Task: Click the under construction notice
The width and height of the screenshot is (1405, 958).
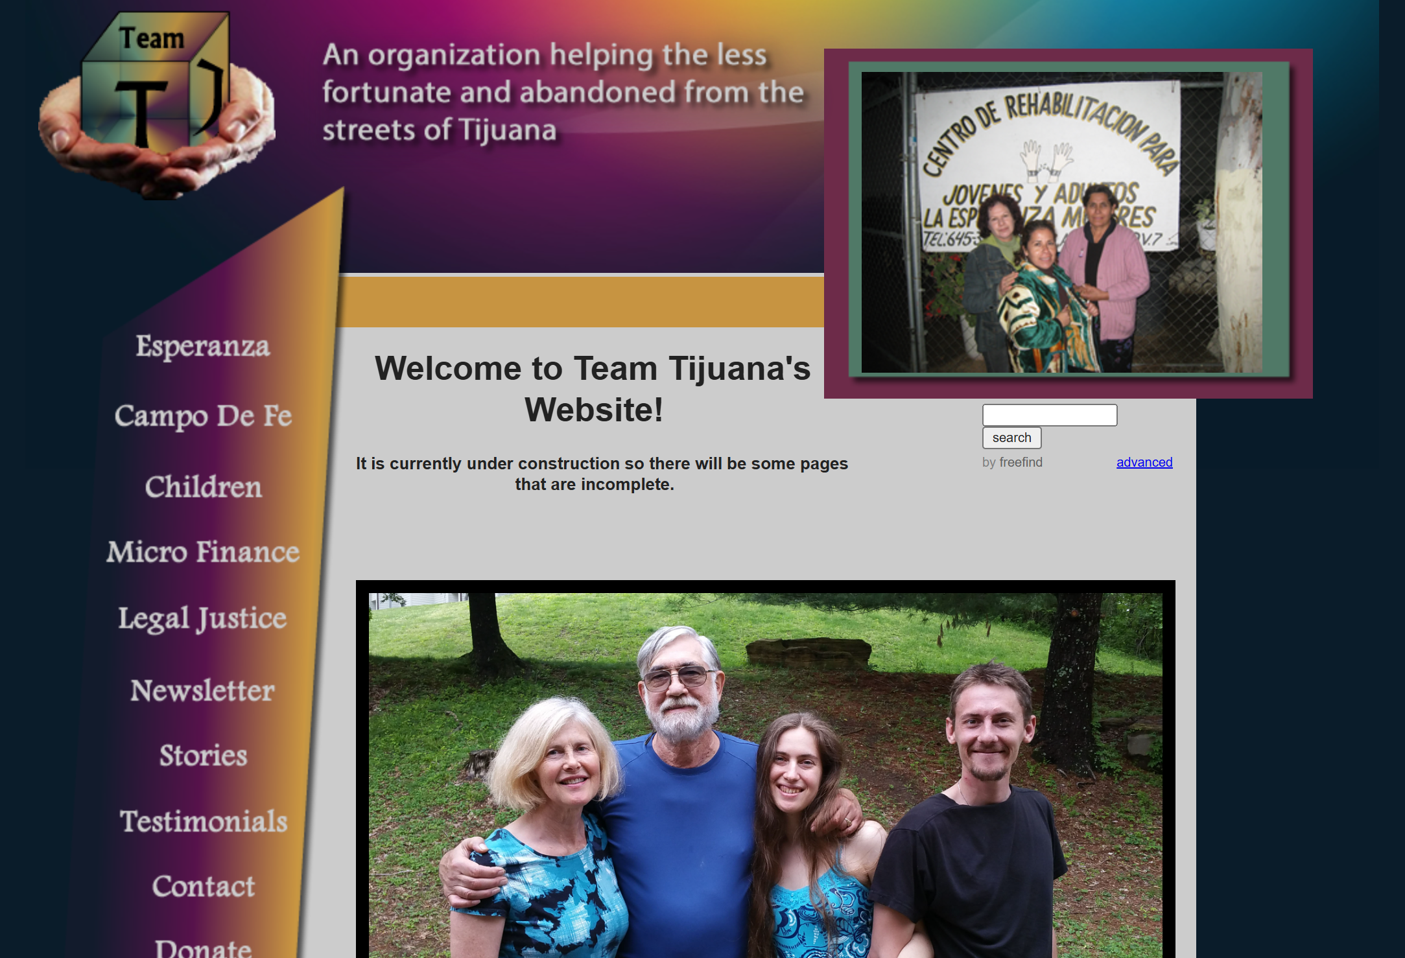Action: pos(602,473)
